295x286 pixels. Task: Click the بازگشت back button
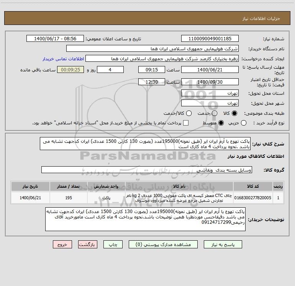click(x=88, y=245)
